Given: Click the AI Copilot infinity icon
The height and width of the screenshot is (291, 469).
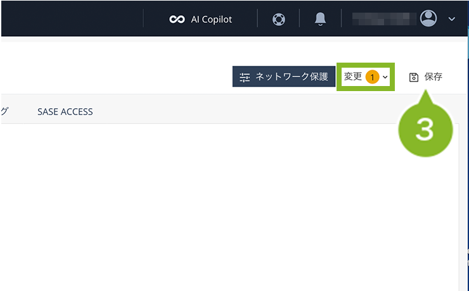Looking at the screenshot, I should 177,19.
